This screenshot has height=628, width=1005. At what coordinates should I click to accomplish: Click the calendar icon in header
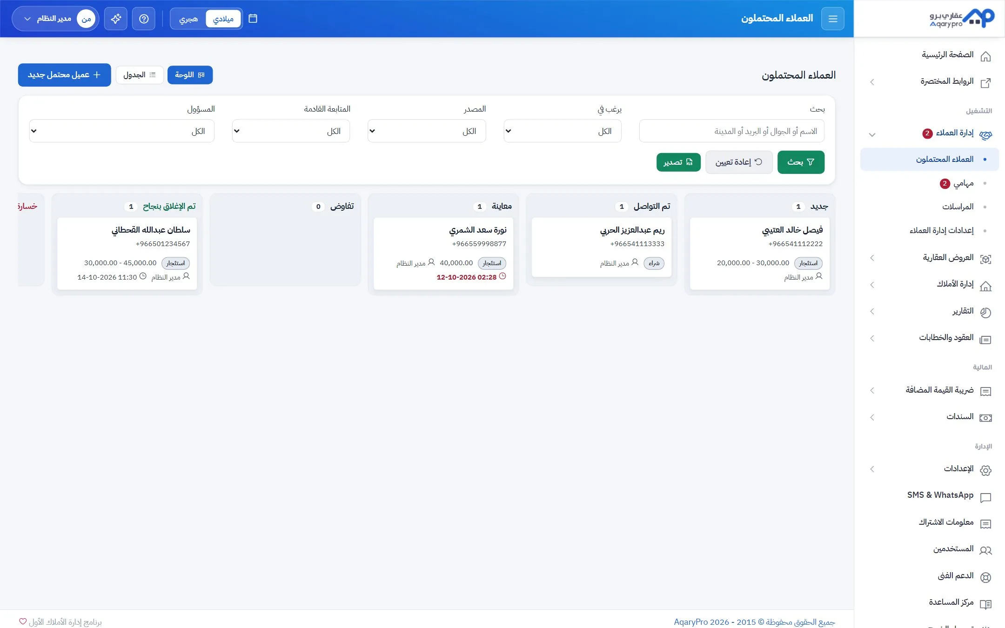click(253, 19)
